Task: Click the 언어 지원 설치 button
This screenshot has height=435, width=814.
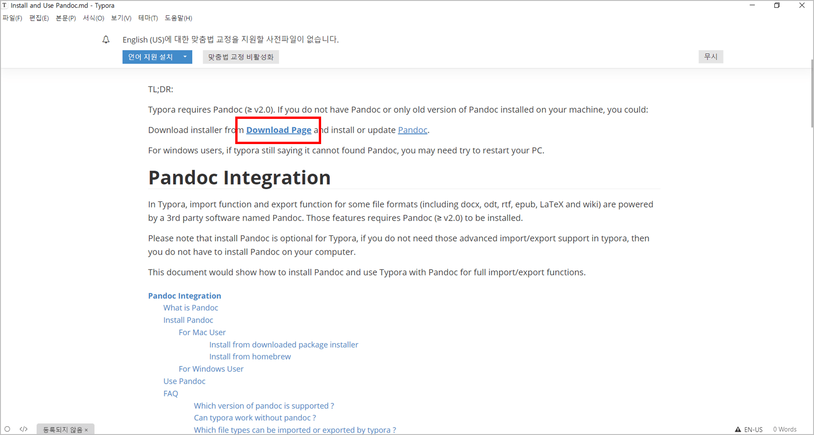Action: pos(150,57)
